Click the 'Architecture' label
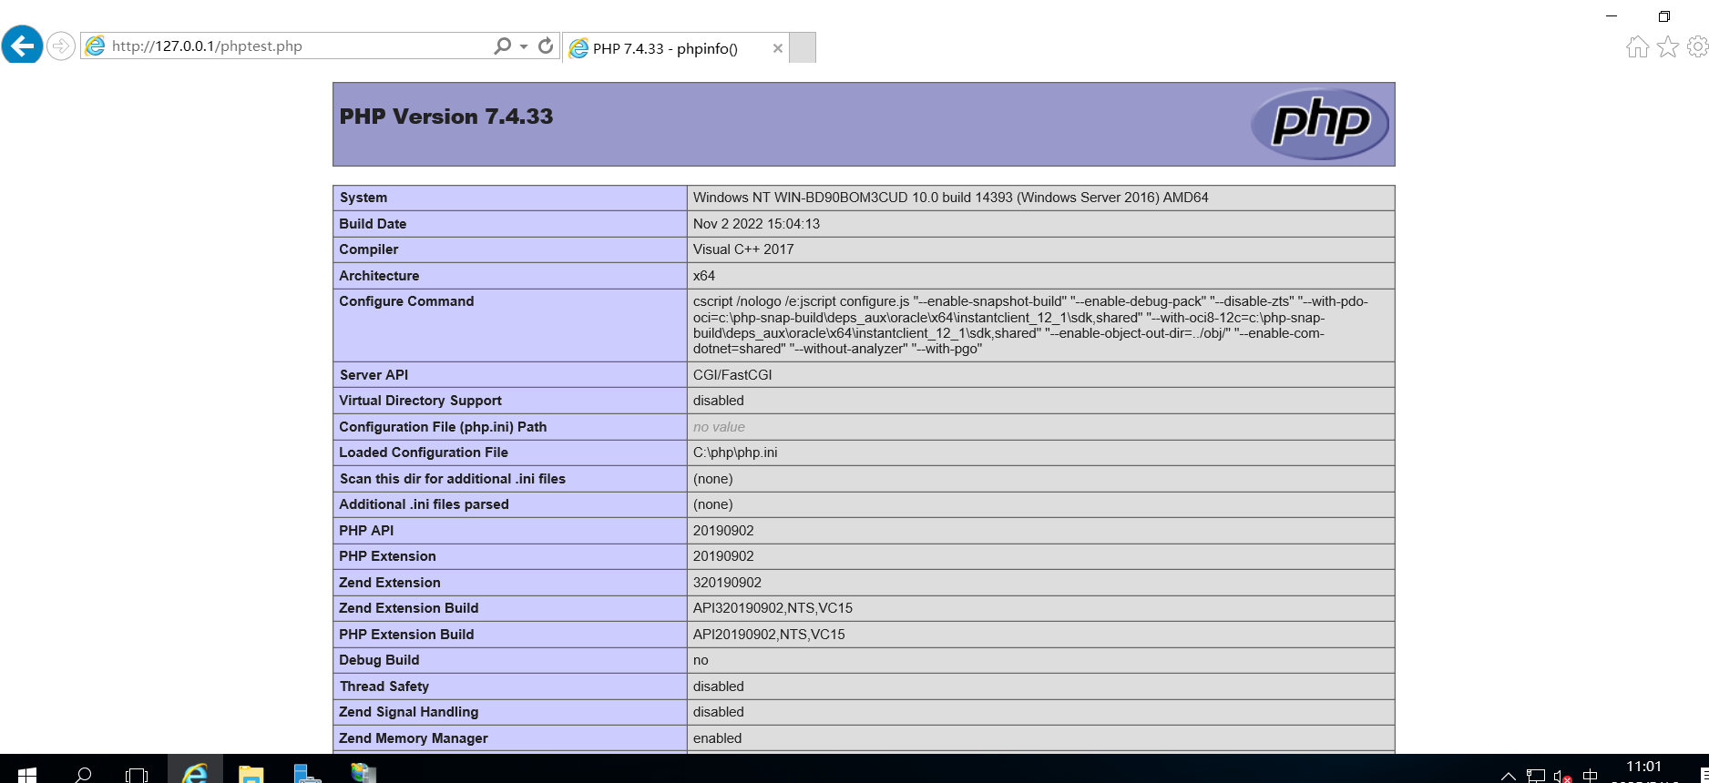Image resolution: width=1709 pixels, height=783 pixels. tap(379, 276)
